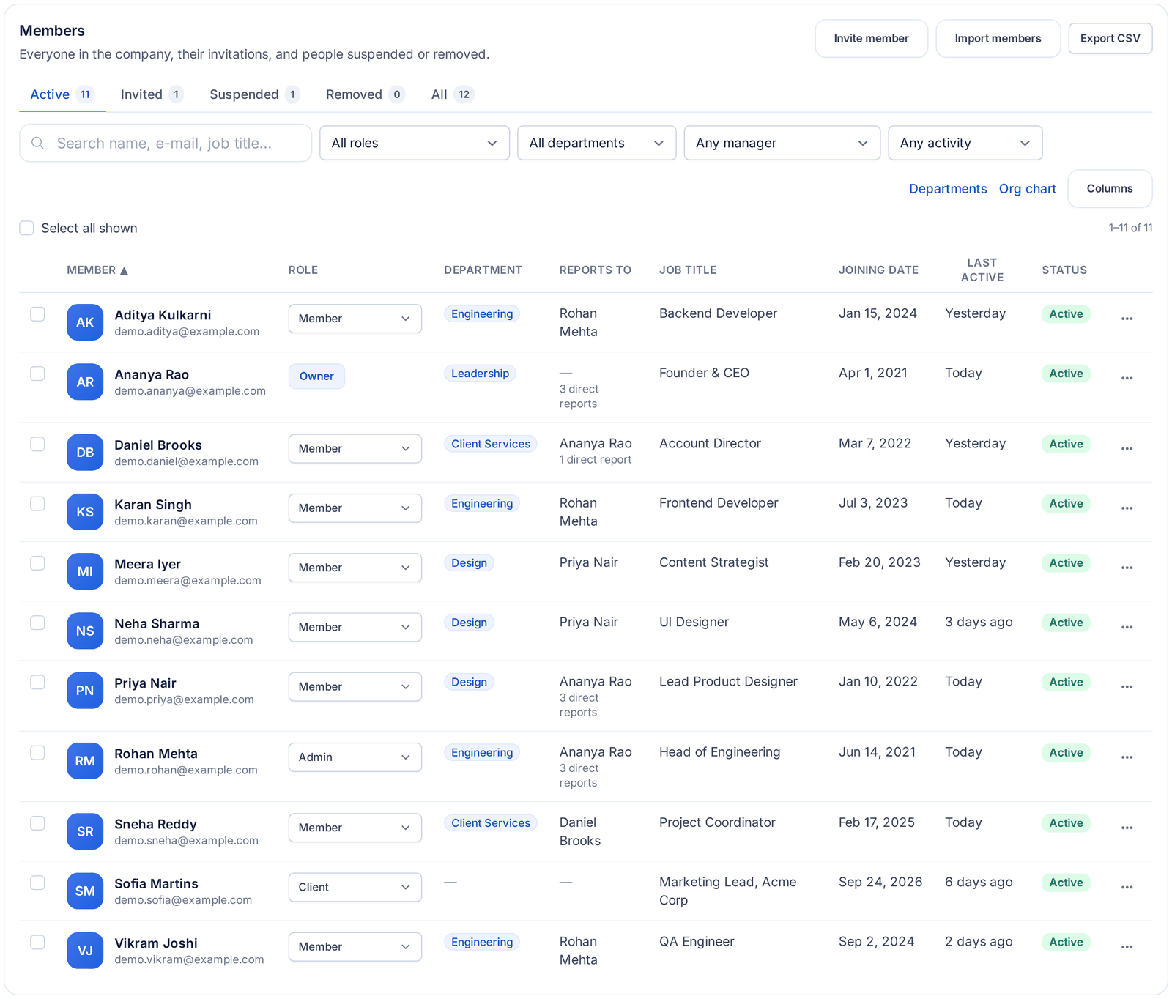Open Sofia Martins' Client role dropdown
This screenshot has height=999, width=1172.
355,887
